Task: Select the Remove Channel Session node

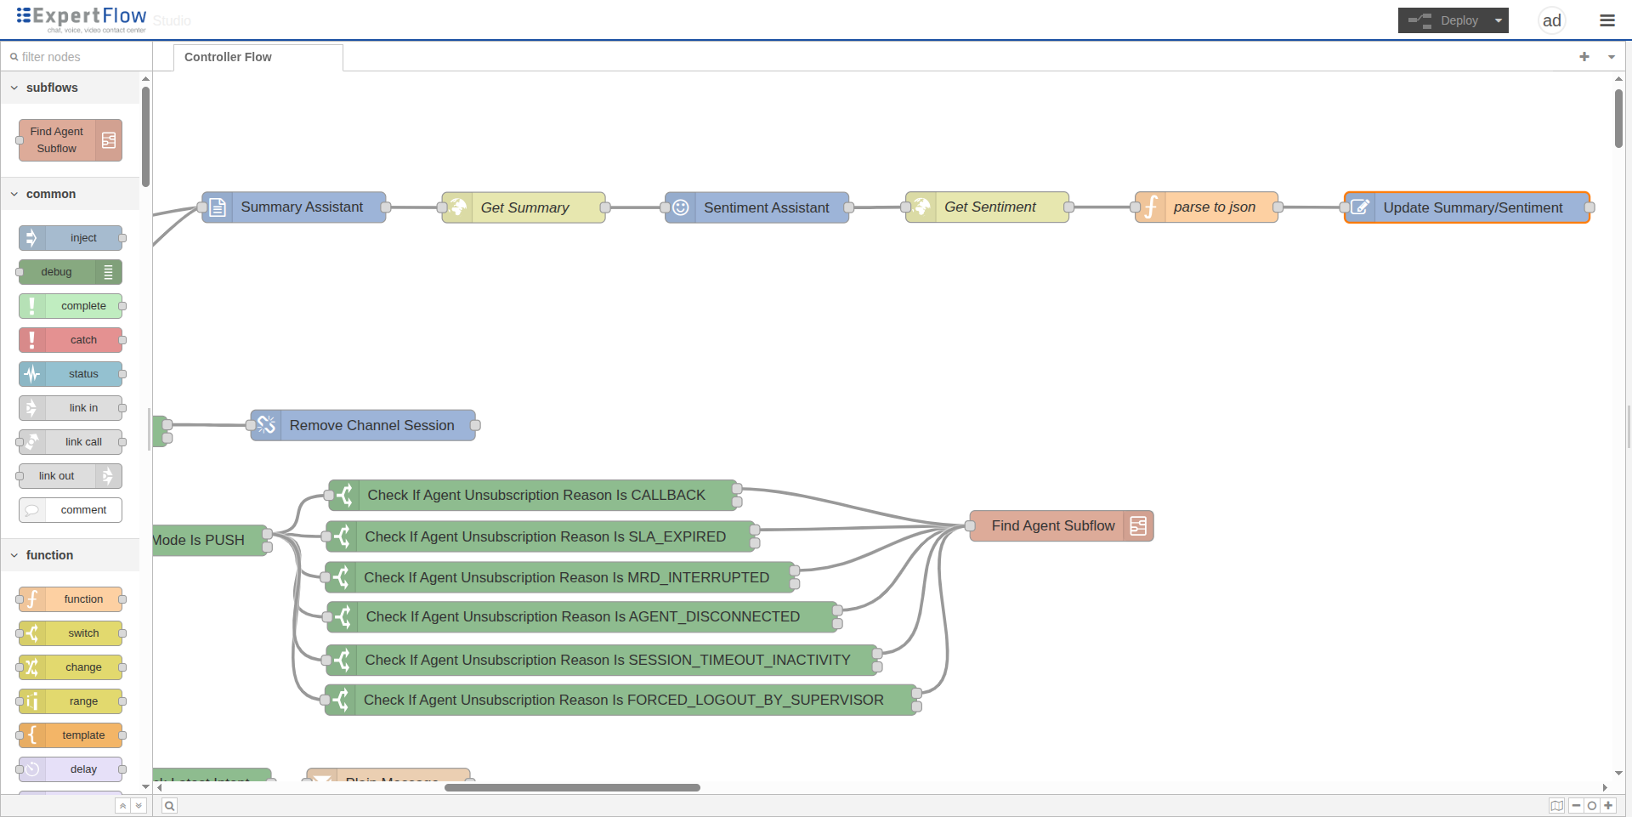Action: pyautogui.click(x=363, y=425)
